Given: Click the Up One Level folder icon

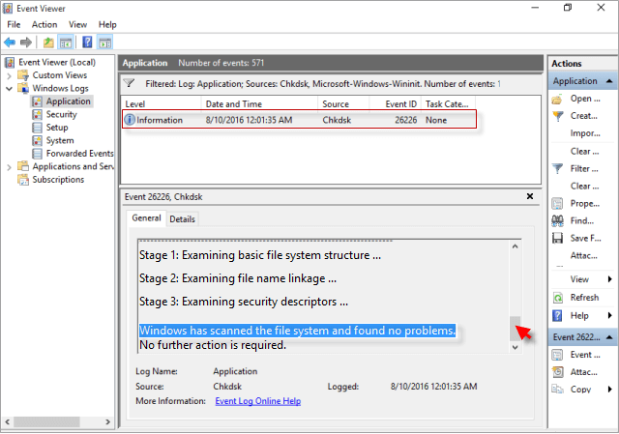Looking at the screenshot, I should (48, 43).
